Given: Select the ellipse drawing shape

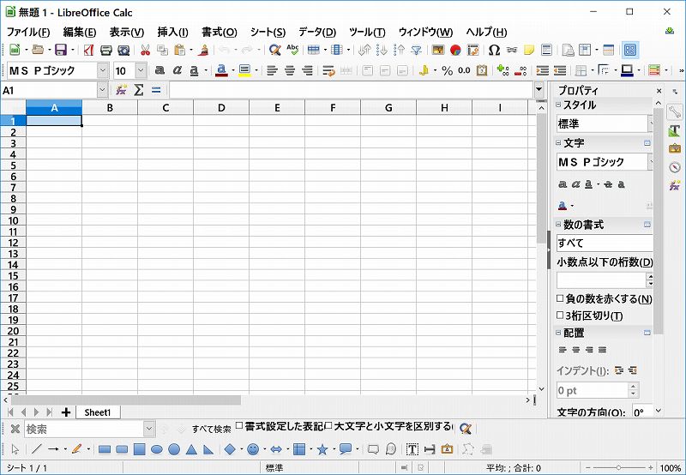Looking at the screenshot, I should pyautogui.click(x=157, y=449).
